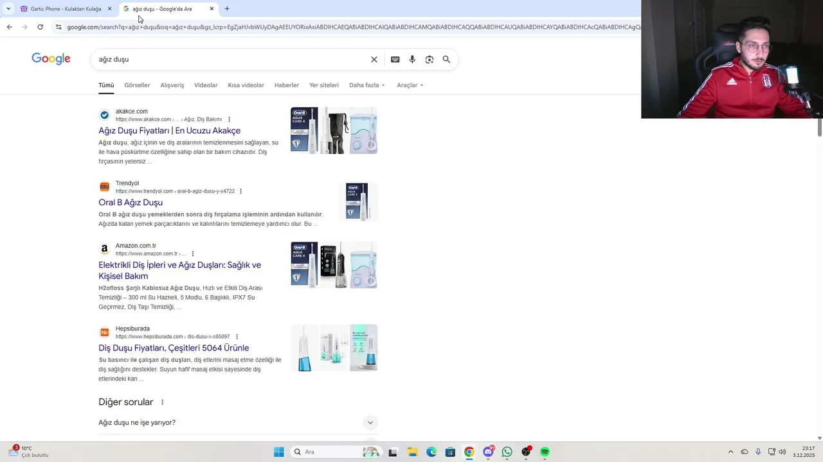Viewport: 823px width, 462px height.
Task: Switch to the Alışveriş tab
Action: coord(172,85)
